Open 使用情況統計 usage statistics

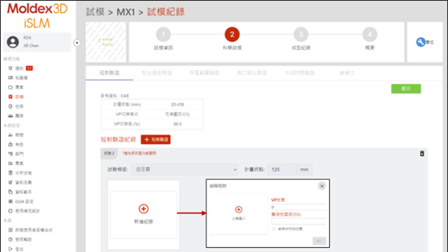(x=24, y=211)
